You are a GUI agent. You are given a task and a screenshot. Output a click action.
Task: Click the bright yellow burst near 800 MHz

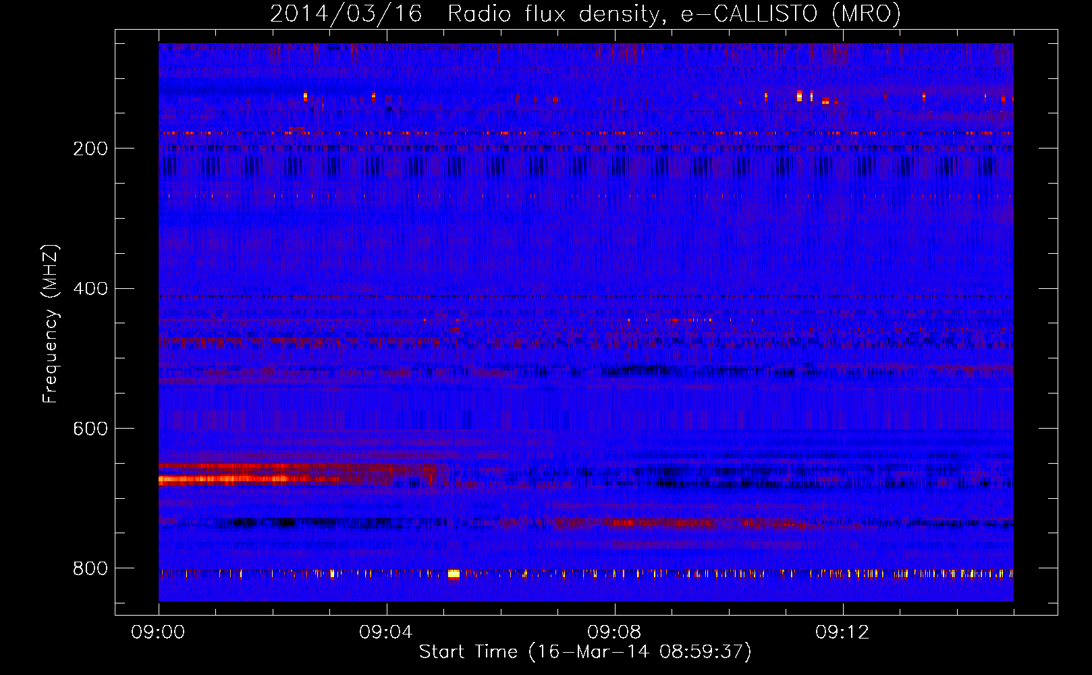point(454,574)
